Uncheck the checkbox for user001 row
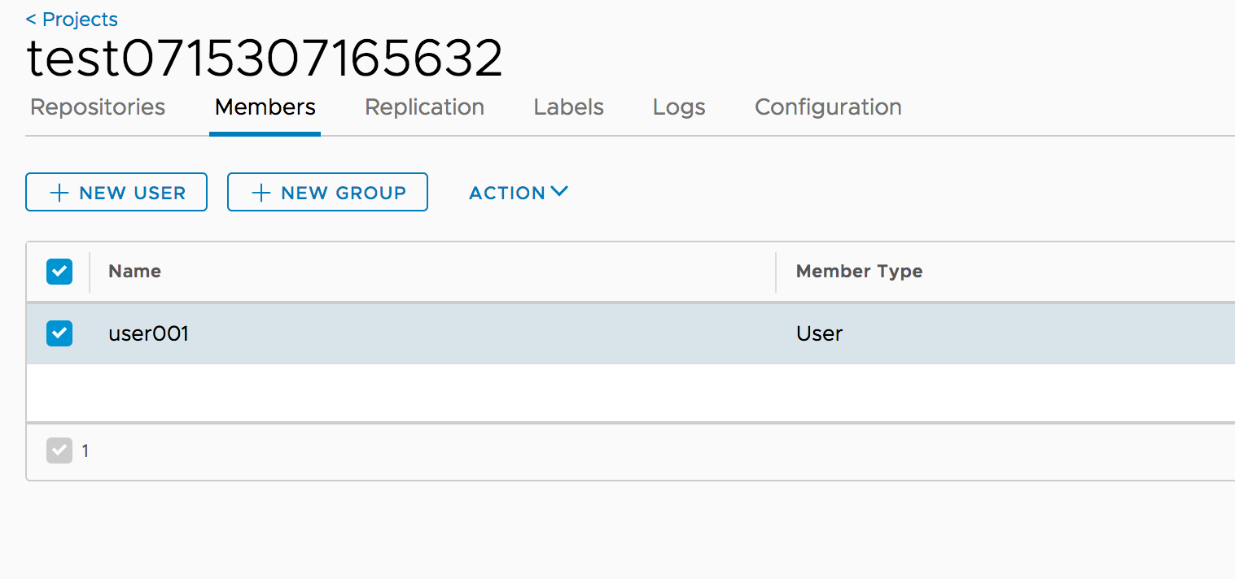Viewport: 1235px width, 579px height. coord(59,333)
